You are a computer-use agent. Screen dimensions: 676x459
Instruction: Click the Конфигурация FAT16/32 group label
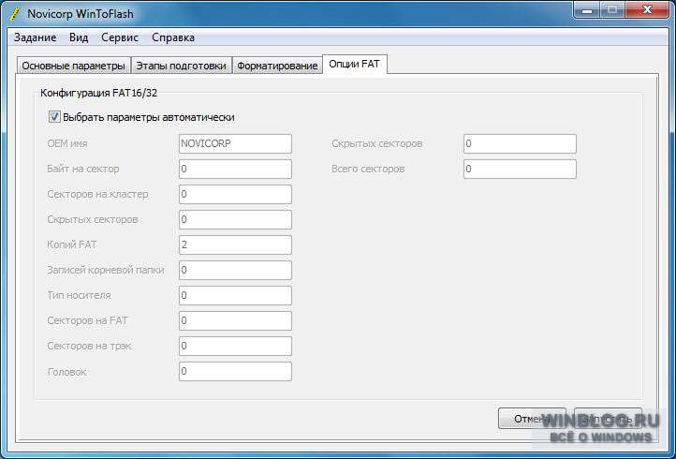click(x=98, y=93)
